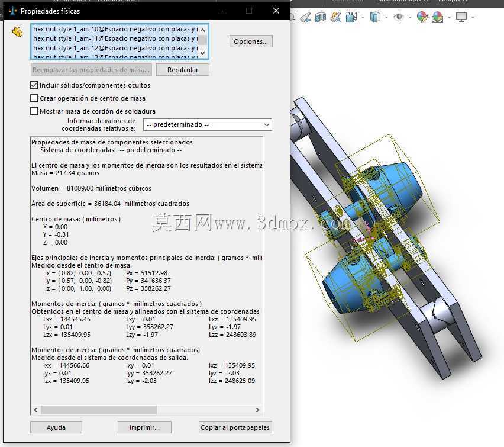The height and width of the screenshot is (447, 504).
Task: Click the 'Lxx = 144545.45' value
Action: (67, 319)
